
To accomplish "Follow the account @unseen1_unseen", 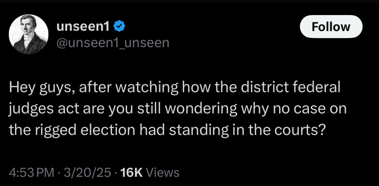I will click(x=331, y=26).
